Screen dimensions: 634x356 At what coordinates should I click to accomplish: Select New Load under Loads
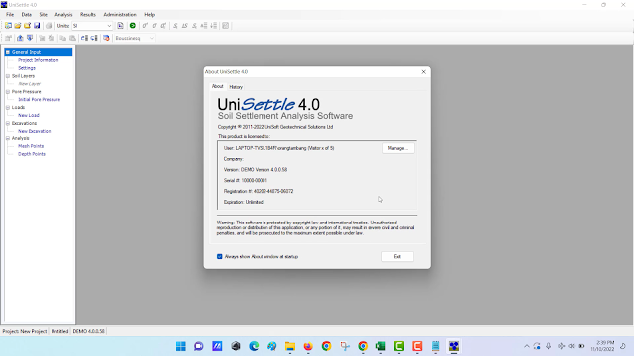tap(29, 115)
